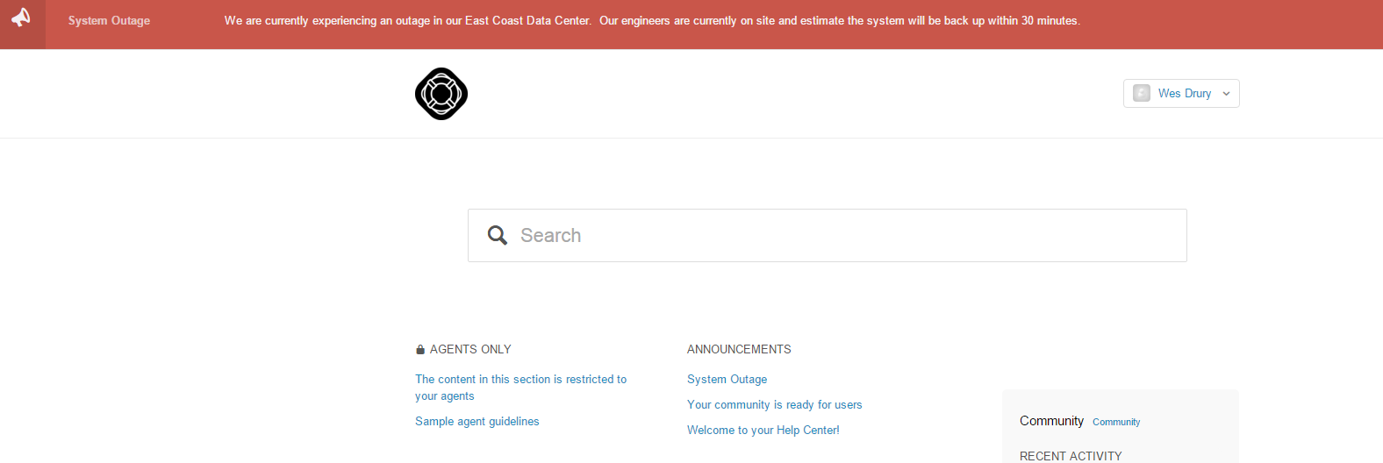Open Welcome to your Help Center article
Image resolution: width=1383 pixels, height=463 pixels.
pyautogui.click(x=763, y=431)
